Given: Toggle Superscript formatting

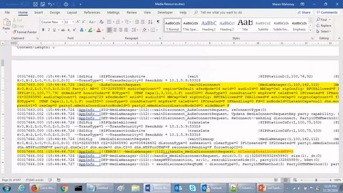Looking at the screenshot, I should [x=74, y=30].
